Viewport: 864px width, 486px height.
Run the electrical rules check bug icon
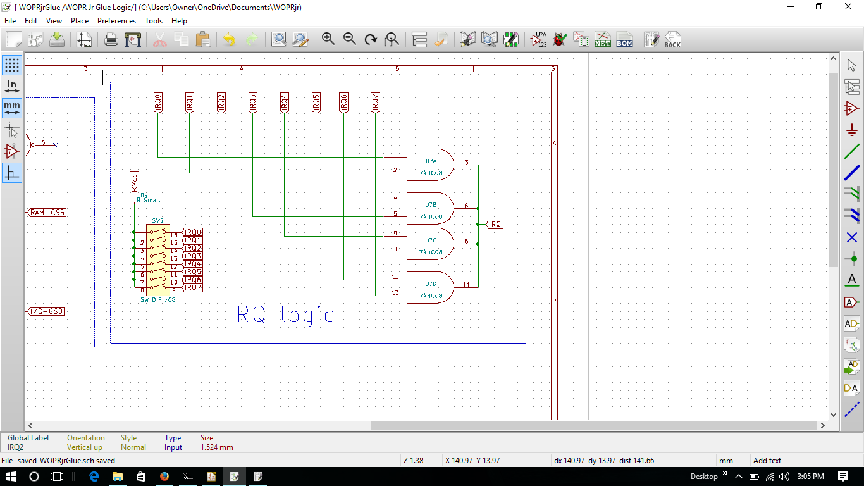click(x=559, y=39)
